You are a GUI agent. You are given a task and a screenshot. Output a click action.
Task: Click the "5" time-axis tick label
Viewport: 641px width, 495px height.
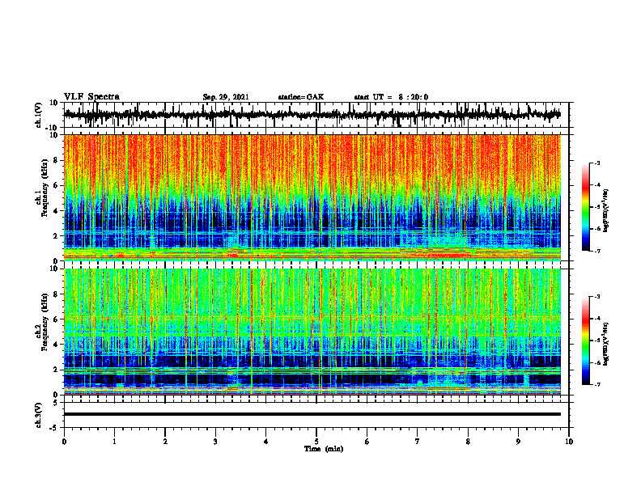pyautogui.click(x=316, y=442)
